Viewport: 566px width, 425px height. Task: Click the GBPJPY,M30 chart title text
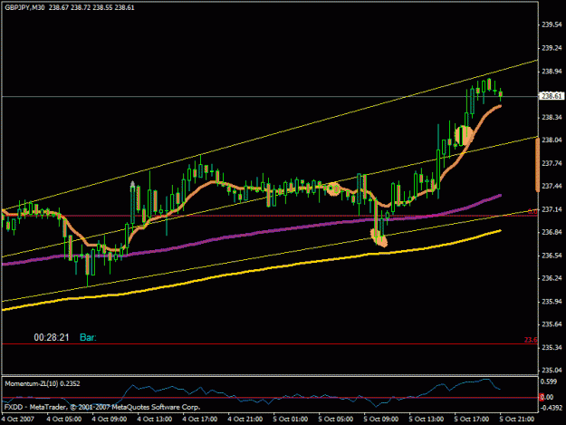point(24,7)
